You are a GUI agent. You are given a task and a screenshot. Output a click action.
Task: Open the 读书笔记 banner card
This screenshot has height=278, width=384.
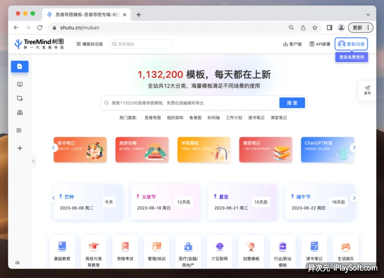tap(80, 150)
